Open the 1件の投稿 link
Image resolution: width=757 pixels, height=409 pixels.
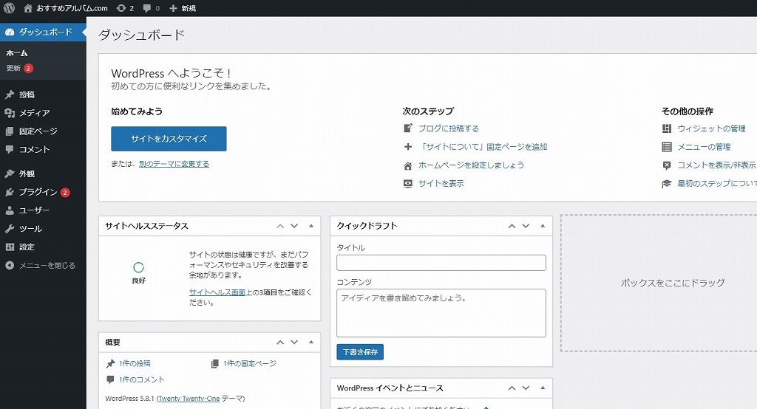(135, 363)
